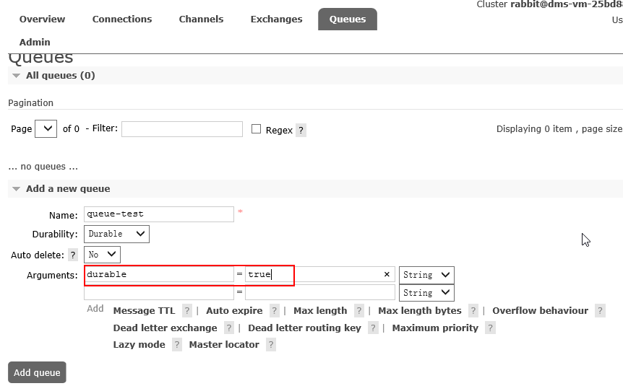Open the Durability dropdown
623x386 pixels.
116,234
